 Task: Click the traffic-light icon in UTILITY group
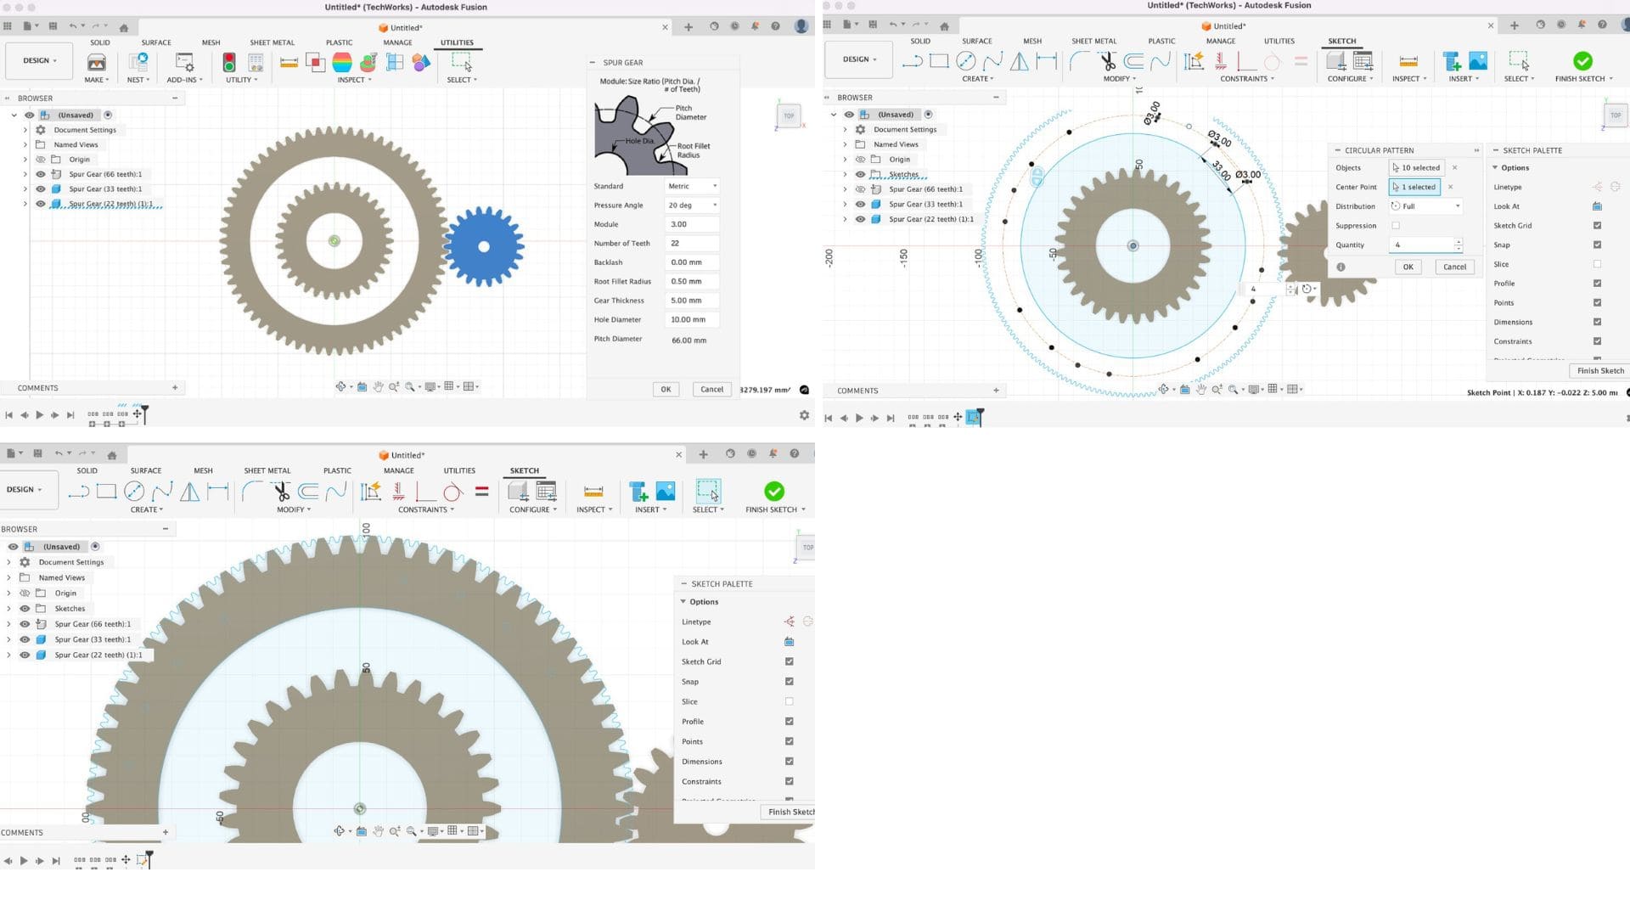pyautogui.click(x=229, y=62)
